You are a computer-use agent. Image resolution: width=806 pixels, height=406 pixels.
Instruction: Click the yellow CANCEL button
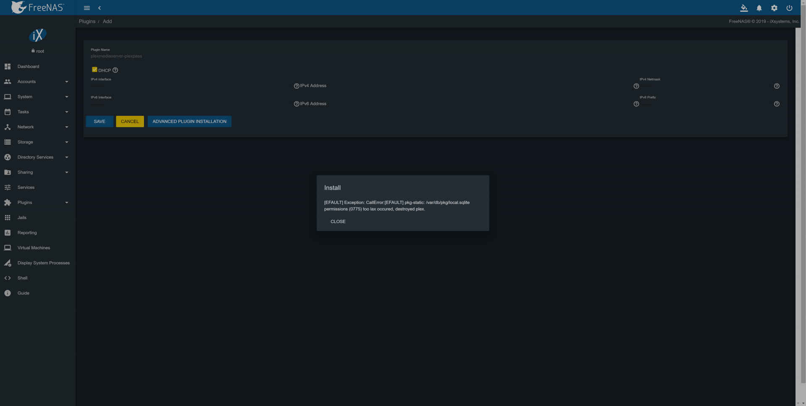[x=130, y=122]
